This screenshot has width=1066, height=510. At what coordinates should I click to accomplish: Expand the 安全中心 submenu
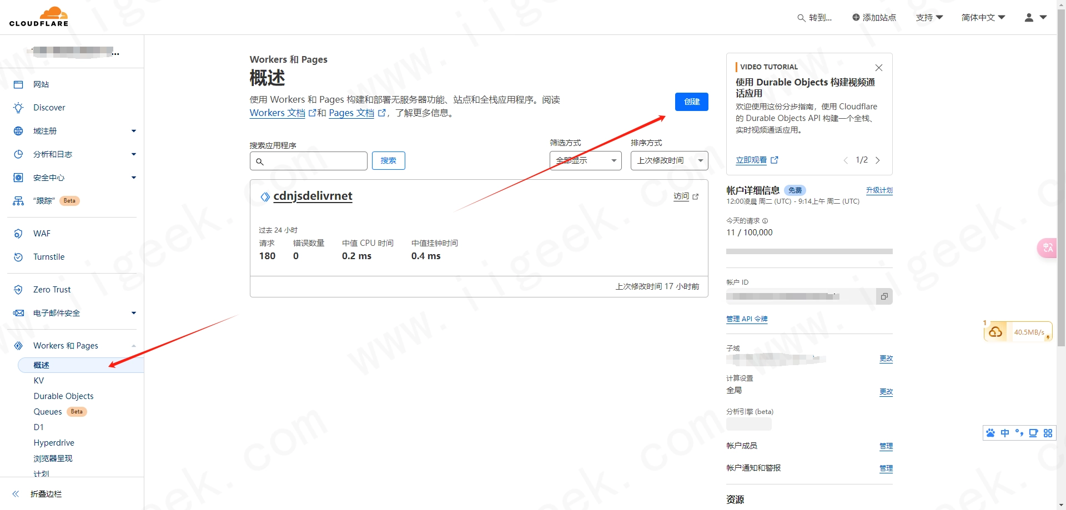tap(134, 178)
